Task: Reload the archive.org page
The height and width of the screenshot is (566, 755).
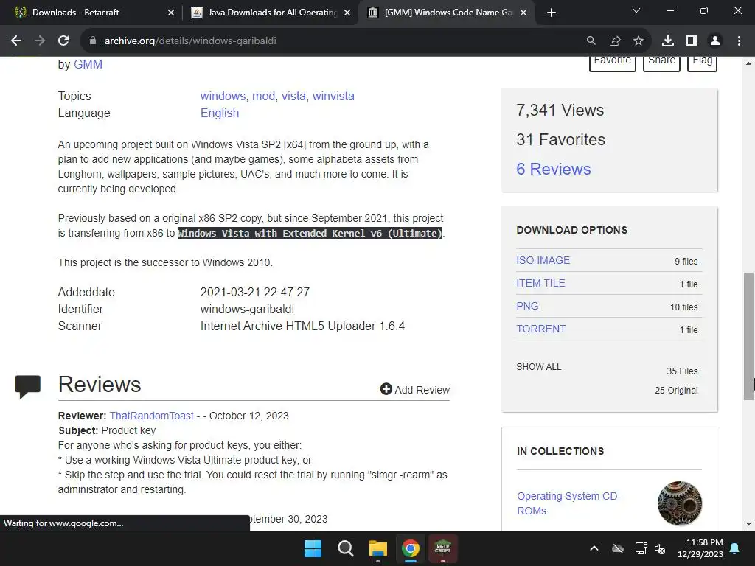Action: coord(63,41)
